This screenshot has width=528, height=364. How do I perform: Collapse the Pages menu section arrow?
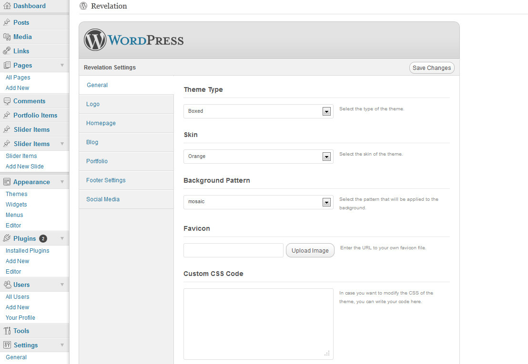tap(62, 65)
